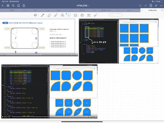The width and height of the screenshot is (164, 123).
Task: Go back using the left chevron
Action: (3, 6)
